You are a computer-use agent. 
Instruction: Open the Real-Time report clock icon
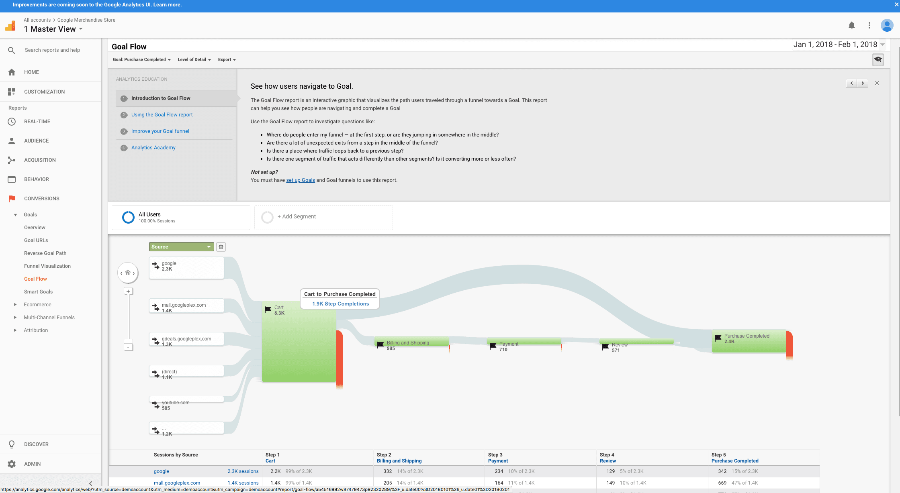pos(12,121)
